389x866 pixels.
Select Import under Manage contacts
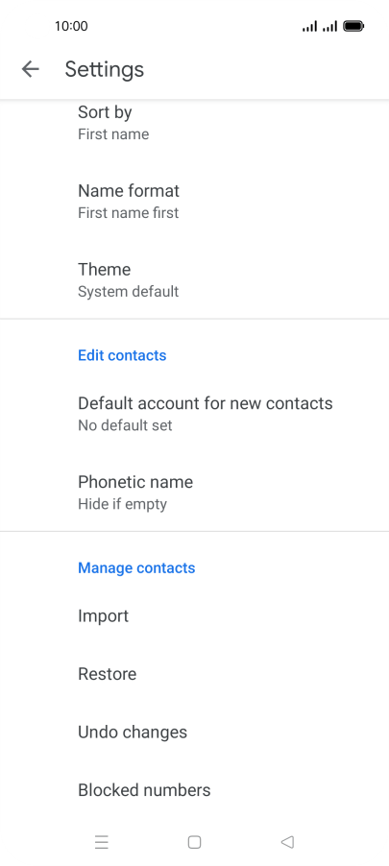[x=194, y=615]
